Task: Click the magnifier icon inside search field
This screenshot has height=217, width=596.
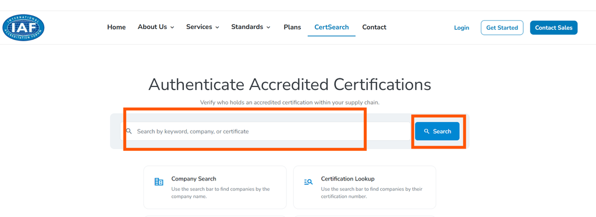Action: (x=129, y=131)
